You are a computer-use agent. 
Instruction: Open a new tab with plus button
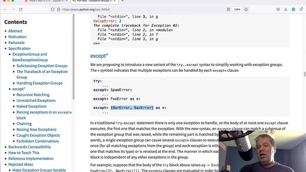pyautogui.click(x=122, y=1)
